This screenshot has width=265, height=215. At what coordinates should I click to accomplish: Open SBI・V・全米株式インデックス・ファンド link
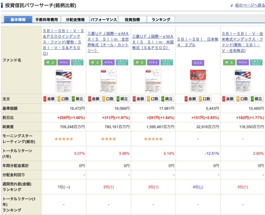tap(242, 42)
